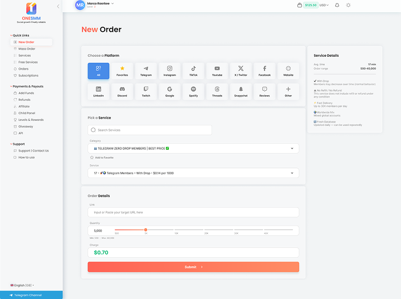Submit the order
The image size is (401, 299).
tap(193, 267)
